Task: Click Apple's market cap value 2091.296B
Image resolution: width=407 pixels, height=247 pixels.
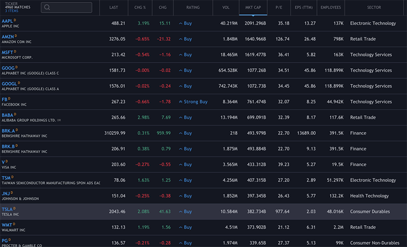Action: [x=255, y=23]
